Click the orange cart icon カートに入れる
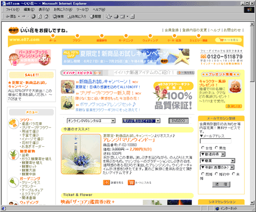The width and height of the screenshot is (256, 212). coord(131,183)
